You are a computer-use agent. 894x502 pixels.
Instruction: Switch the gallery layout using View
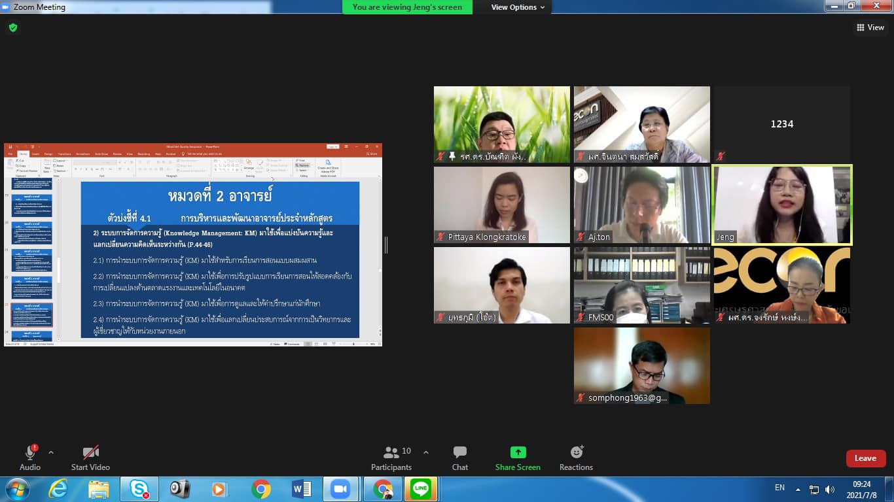tap(870, 27)
